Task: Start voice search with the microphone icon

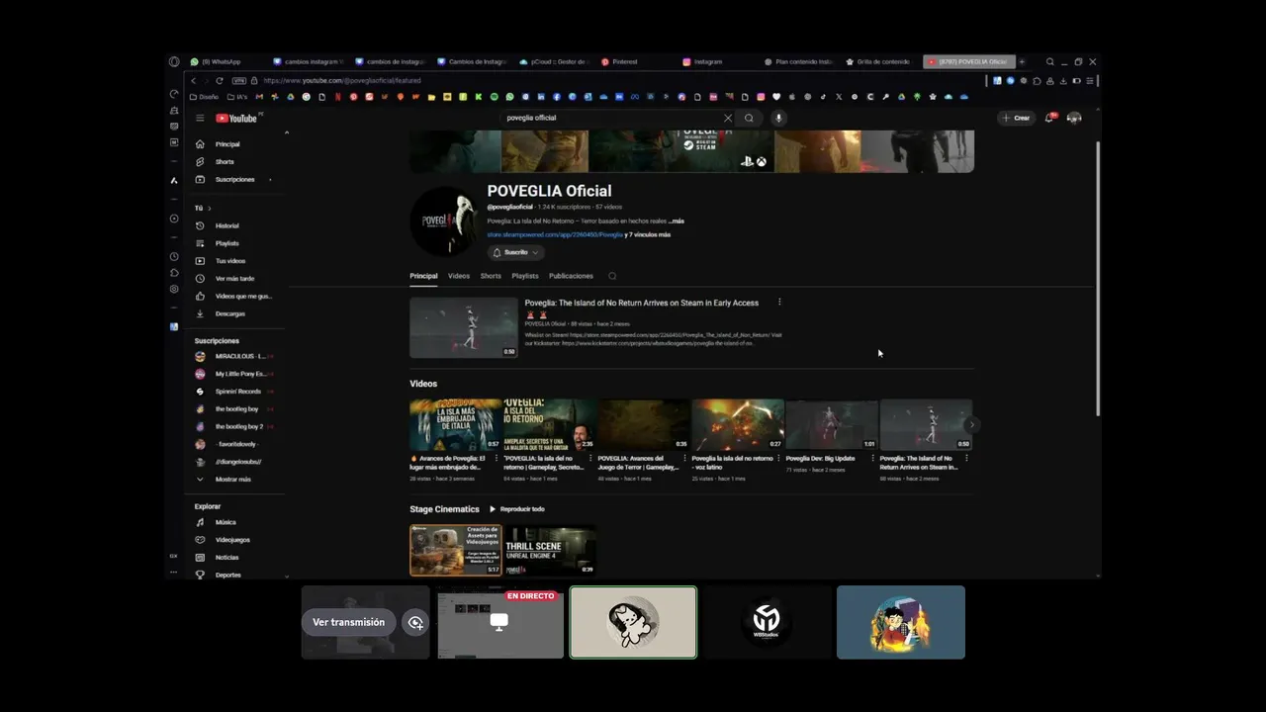Action: point(778,118)
